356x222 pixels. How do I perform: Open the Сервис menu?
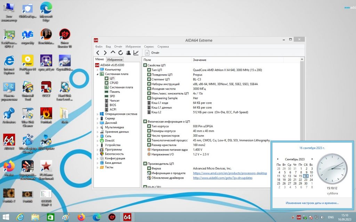149,47
